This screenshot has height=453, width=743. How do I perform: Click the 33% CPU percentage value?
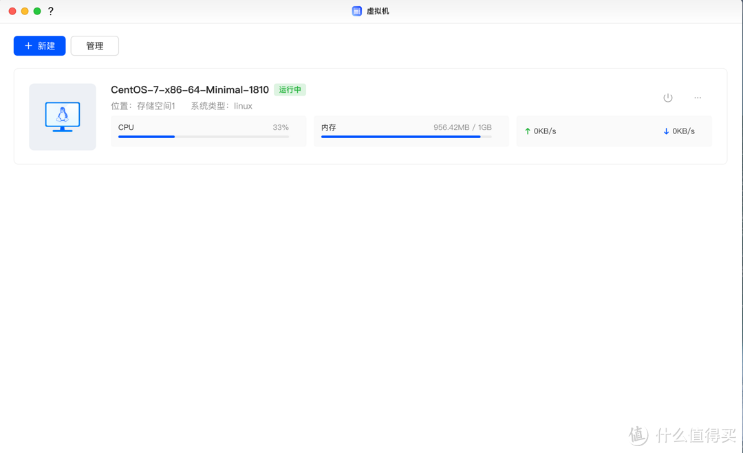point(280,127)
